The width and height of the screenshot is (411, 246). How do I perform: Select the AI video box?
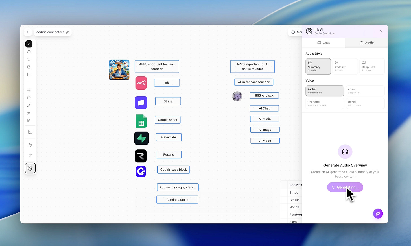coord(265,141)
